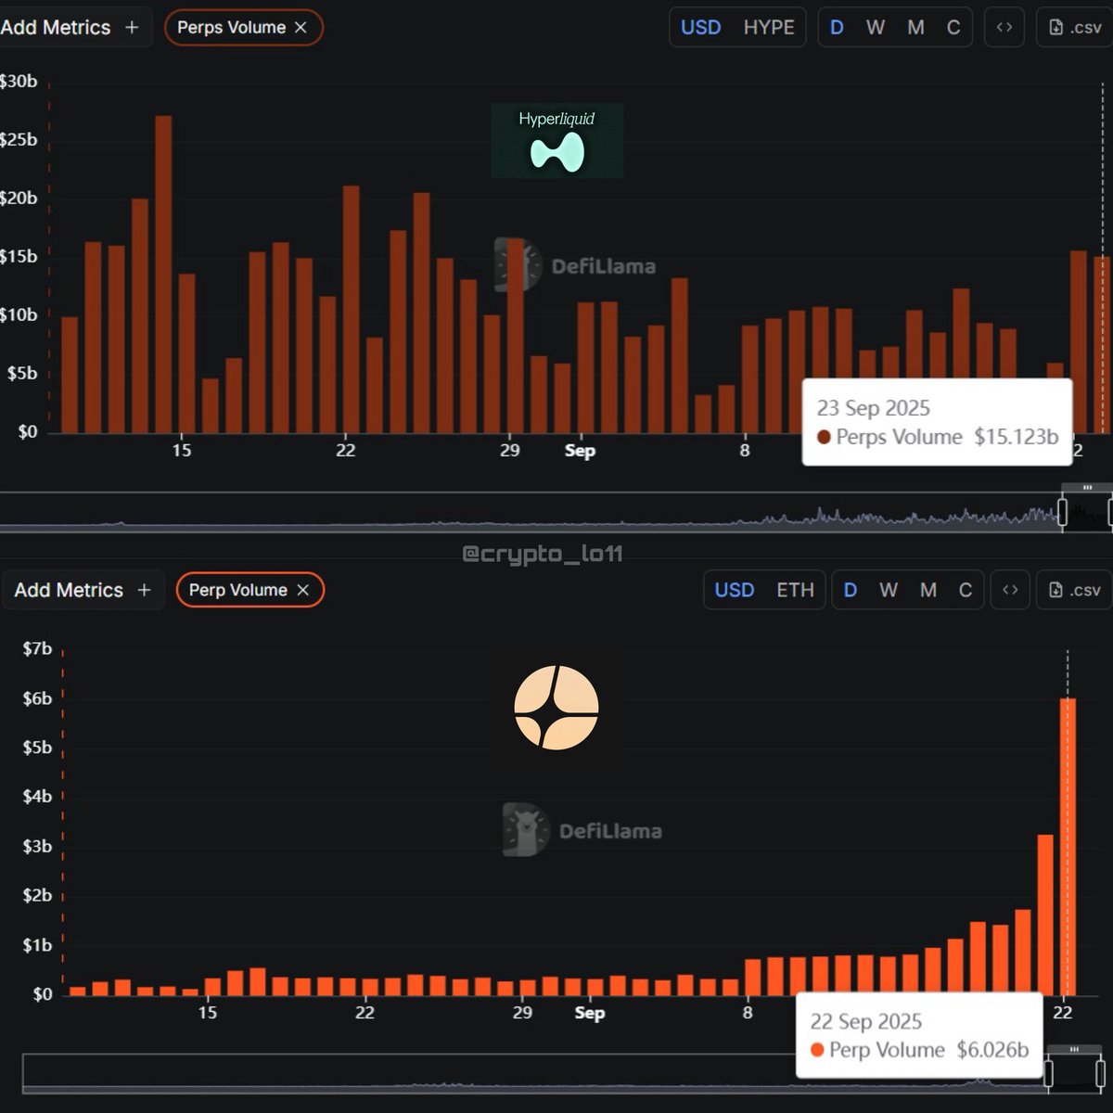Image resolution: width=1113 pixels, height=1113 pixels.
Task: Select daily D interval in top chart
Action: 837,28
